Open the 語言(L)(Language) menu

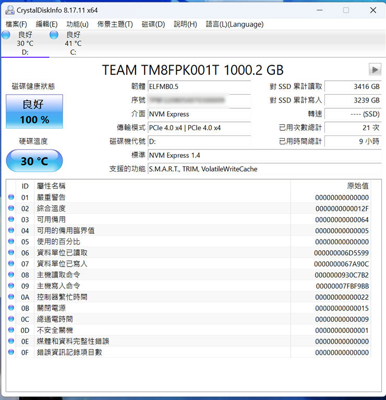coord(235,24)
